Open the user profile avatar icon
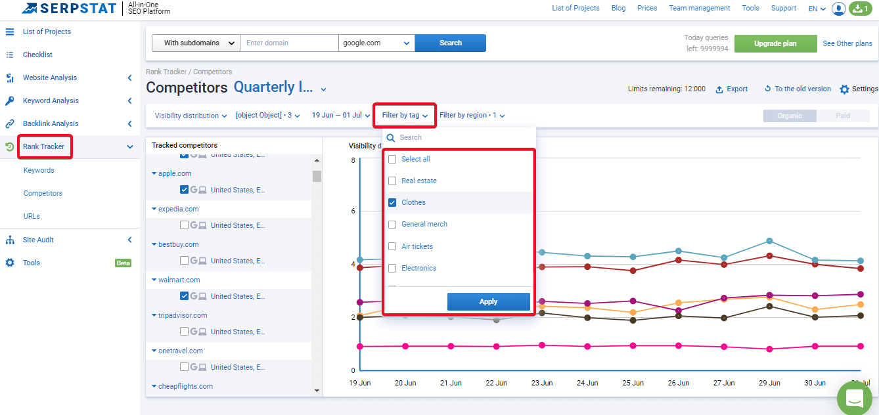Image resolution: width=879 pixels, height=415 pixels. coord(838,9)
